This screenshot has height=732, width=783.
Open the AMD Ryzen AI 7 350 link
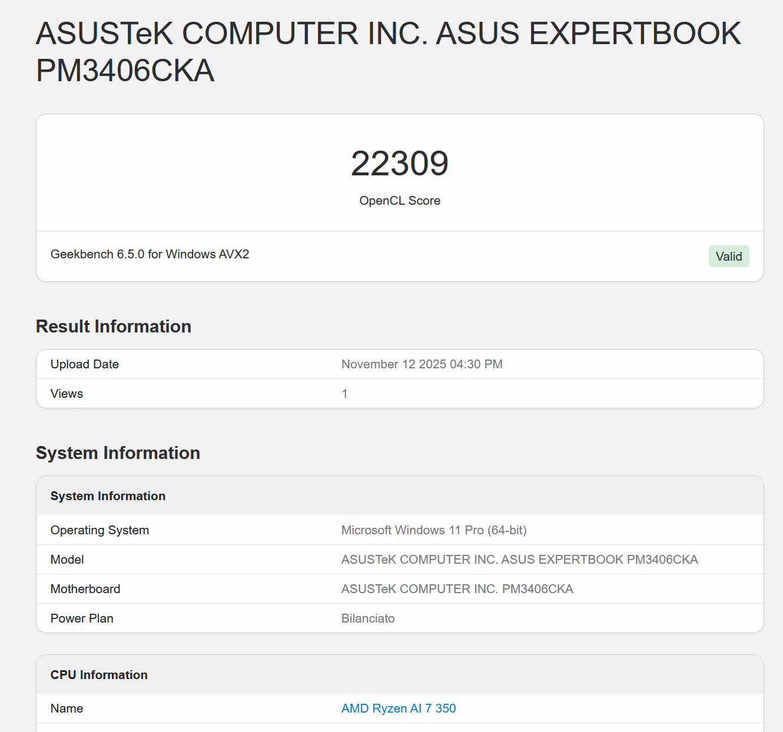coord(399,708)
